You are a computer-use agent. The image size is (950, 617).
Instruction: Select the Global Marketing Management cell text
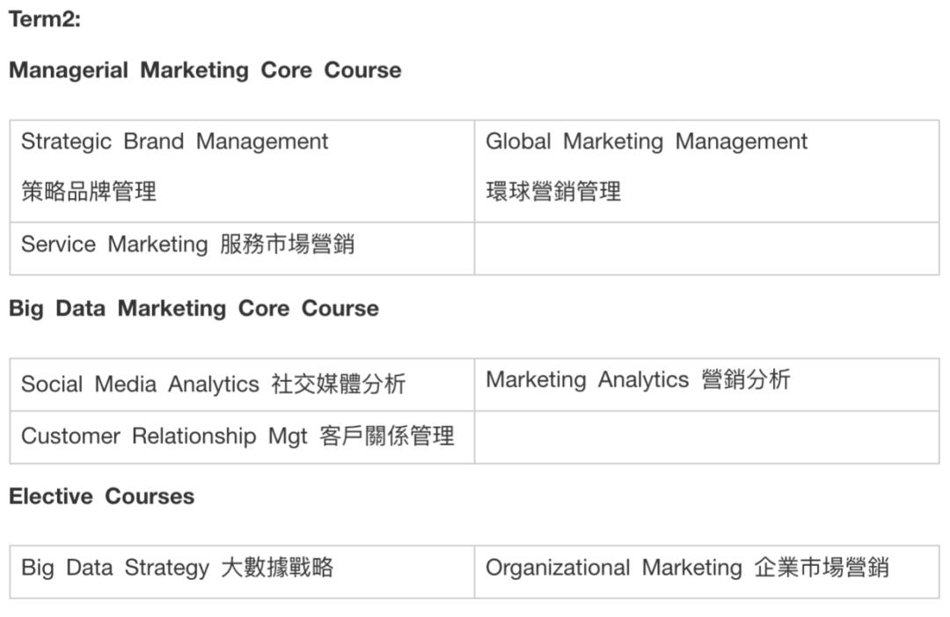(x=646, y=142)
